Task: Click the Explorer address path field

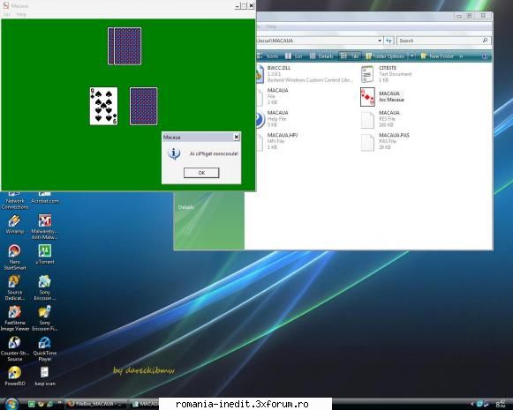Action: [x=316, y=41]
